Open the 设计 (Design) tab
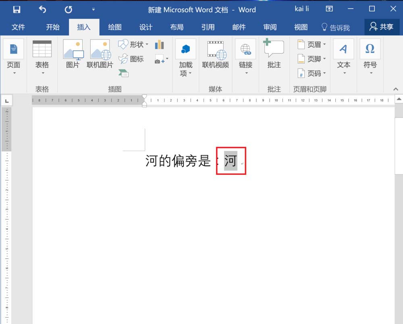This screenshot has height=324, width=403. [146, 27]
